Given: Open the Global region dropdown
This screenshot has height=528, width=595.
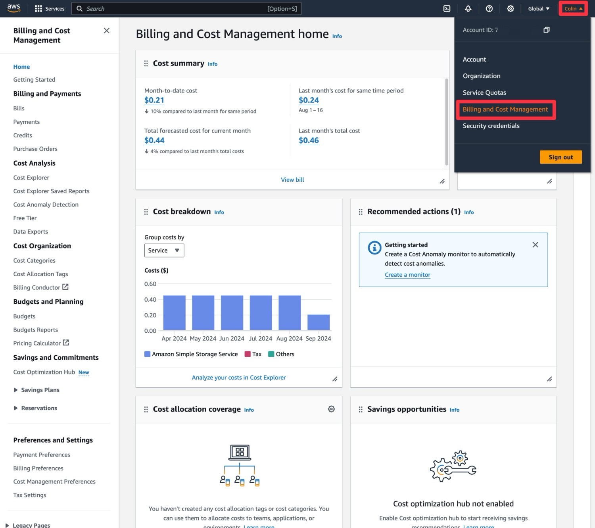Looking at the screenshot, I should click(539, 9).
